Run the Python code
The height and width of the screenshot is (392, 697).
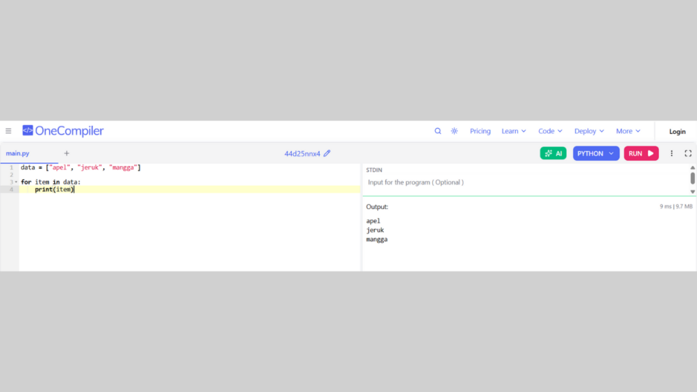pos(641,154)
